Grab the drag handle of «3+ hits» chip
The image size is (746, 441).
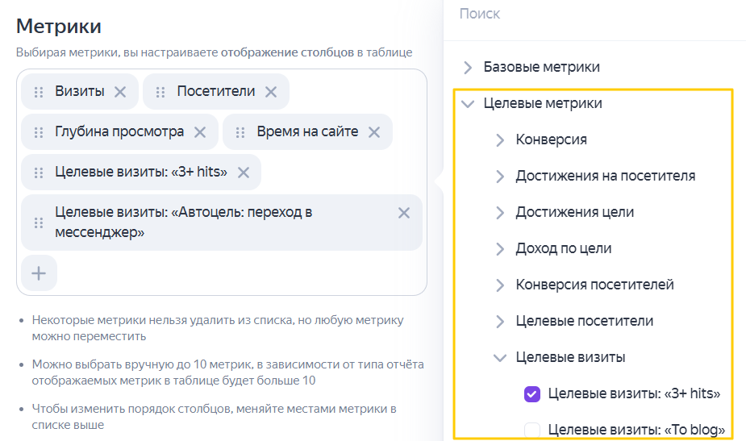39,173
